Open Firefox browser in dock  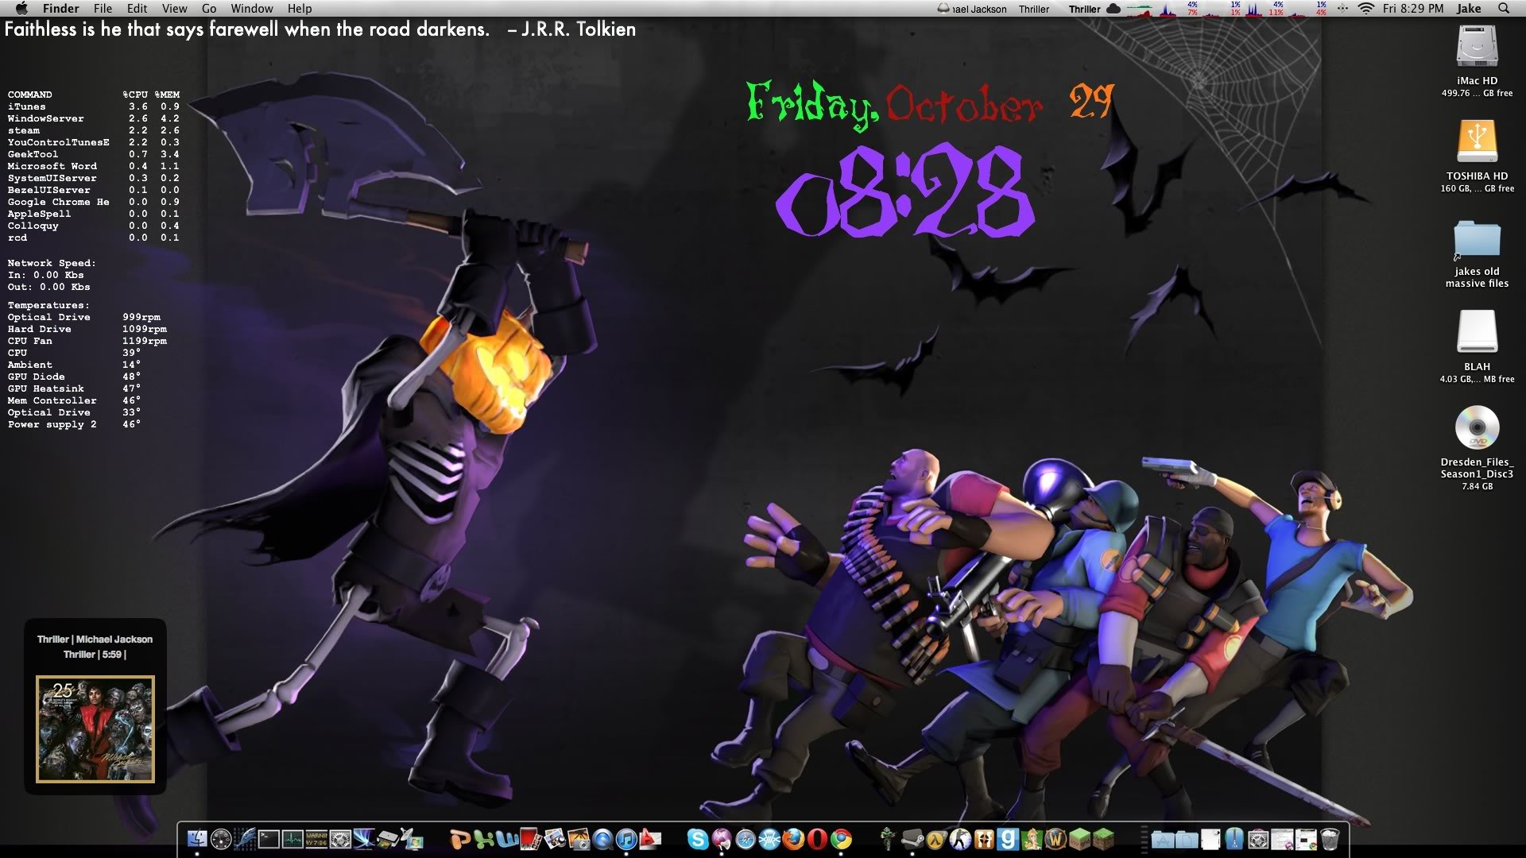792,839
